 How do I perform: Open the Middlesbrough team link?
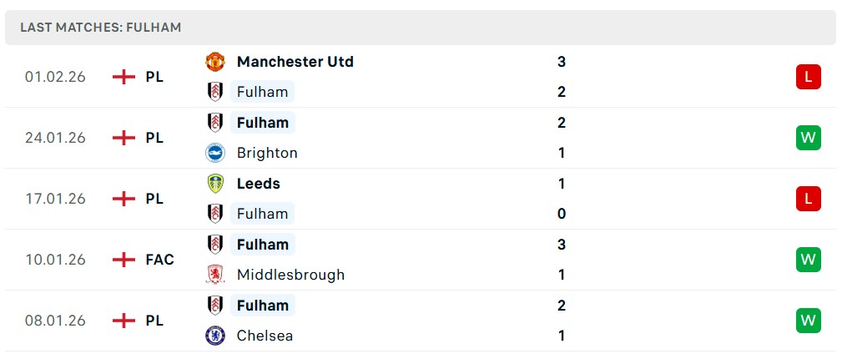290,275
